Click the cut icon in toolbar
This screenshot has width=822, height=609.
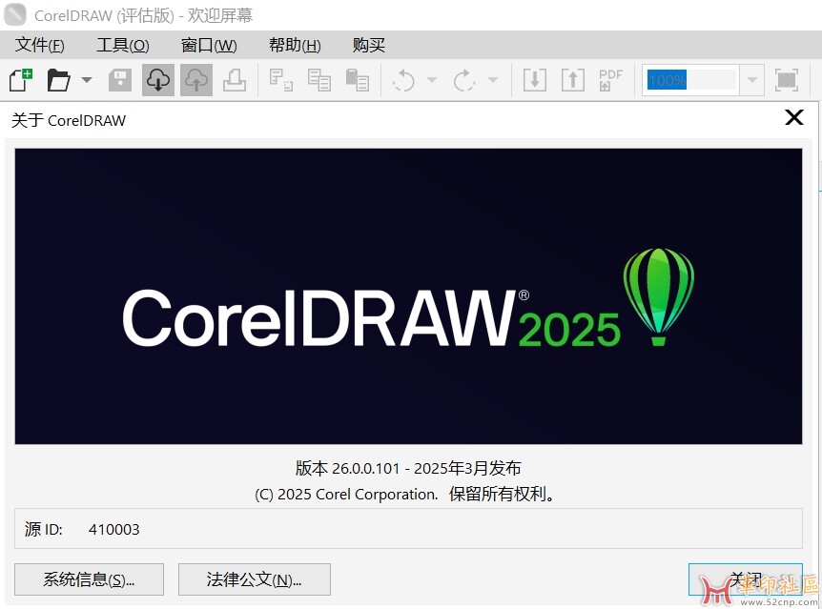click(x=281, y=80)
